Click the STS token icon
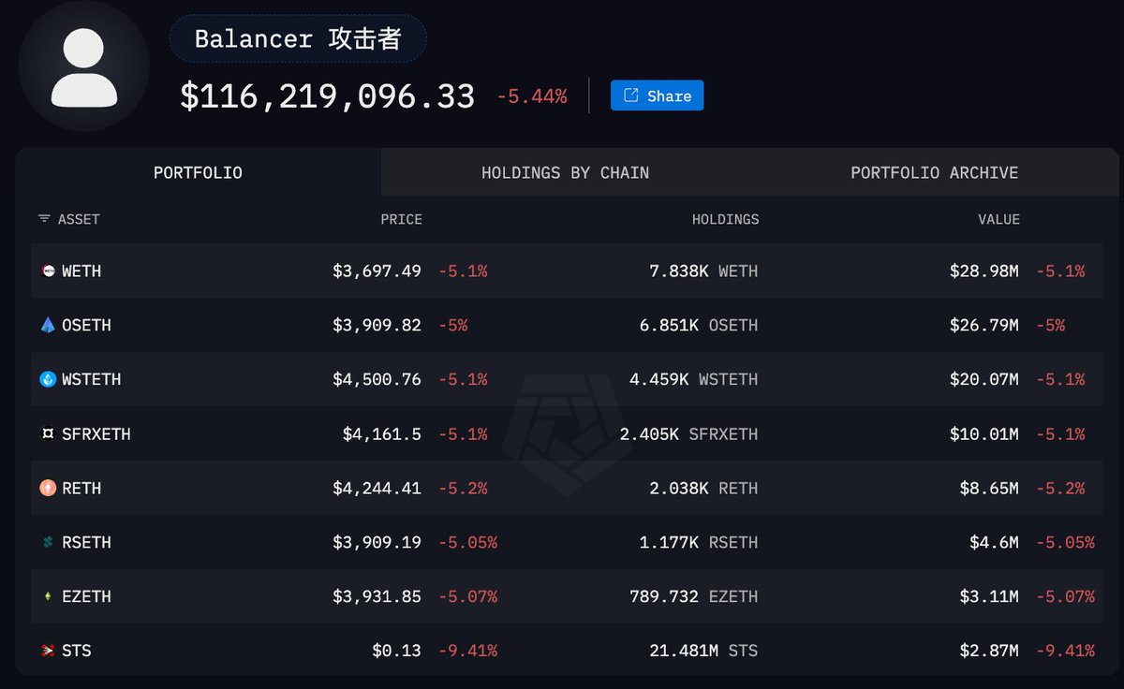The height and width of the screenshot is (689, 1124). point(48,651)
